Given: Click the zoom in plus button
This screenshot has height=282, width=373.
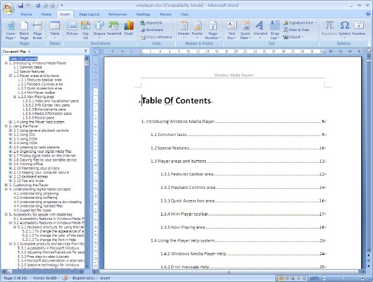Looking at the screenshot, I should pos(362,278).
